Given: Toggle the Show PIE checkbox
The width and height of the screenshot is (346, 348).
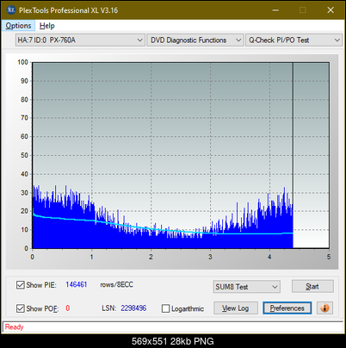Looking at the screenshot, I should click(x=21, y=285).
